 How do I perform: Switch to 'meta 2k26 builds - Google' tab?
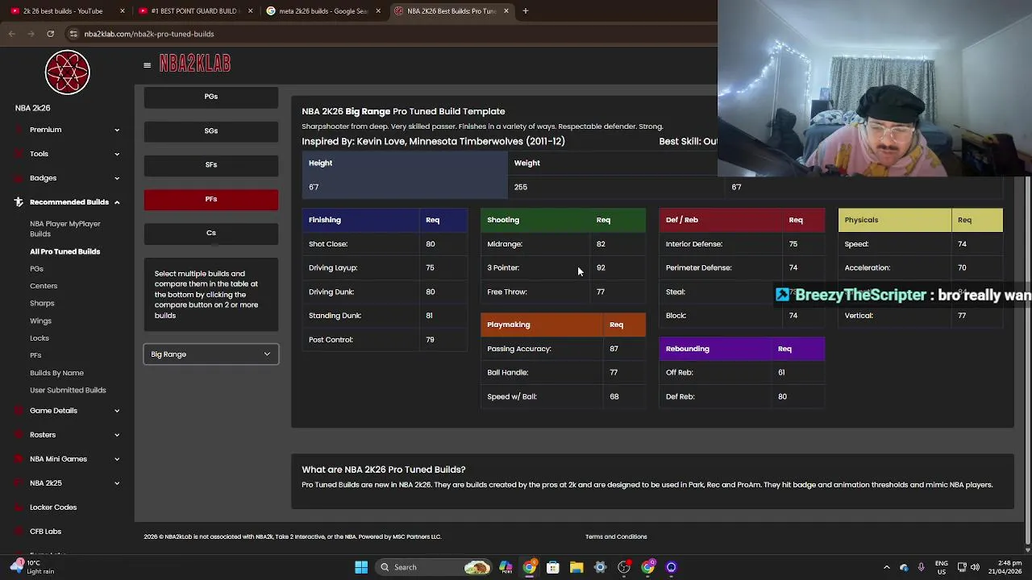322,11
